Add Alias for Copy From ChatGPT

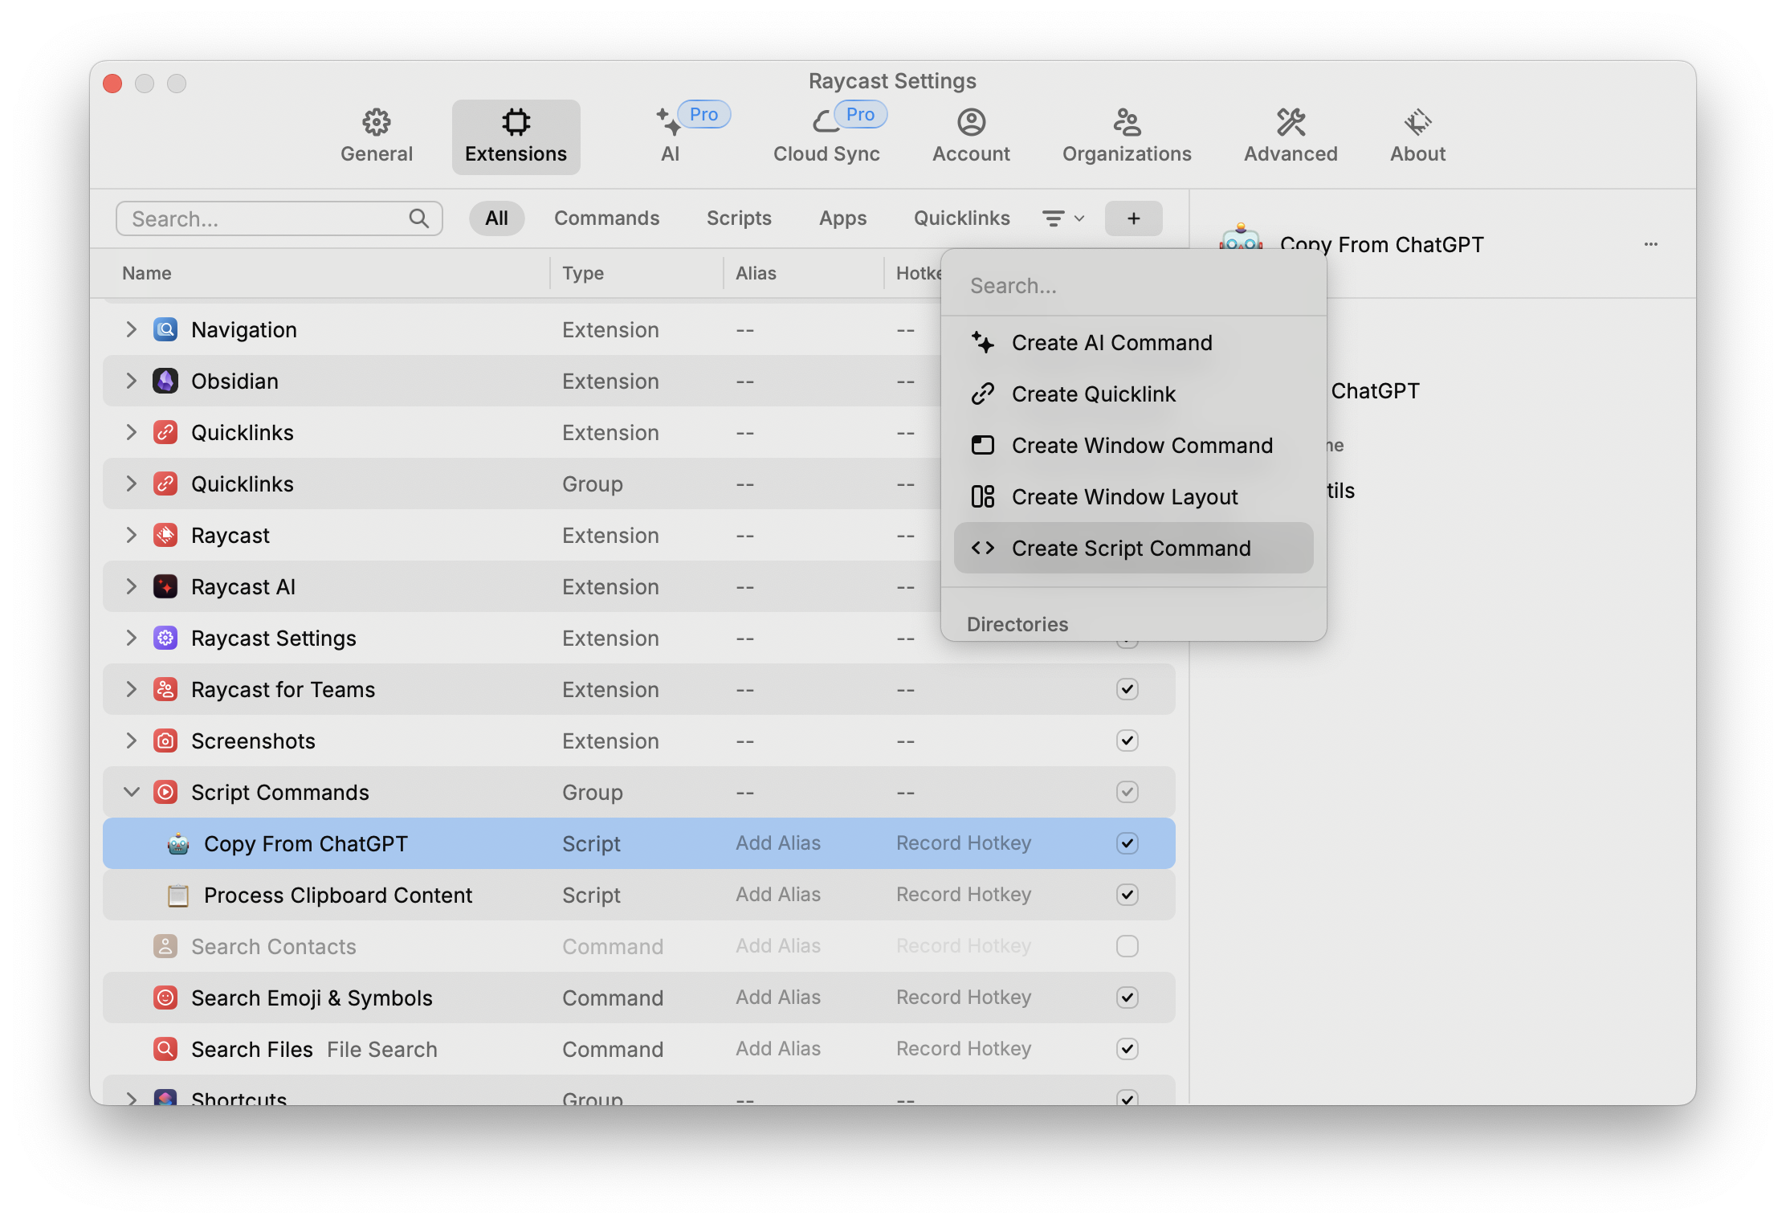778,843
